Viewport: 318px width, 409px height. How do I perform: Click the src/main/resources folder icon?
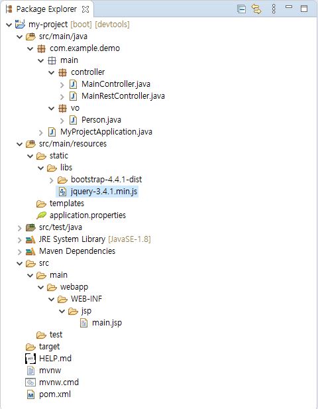point(30,144)
